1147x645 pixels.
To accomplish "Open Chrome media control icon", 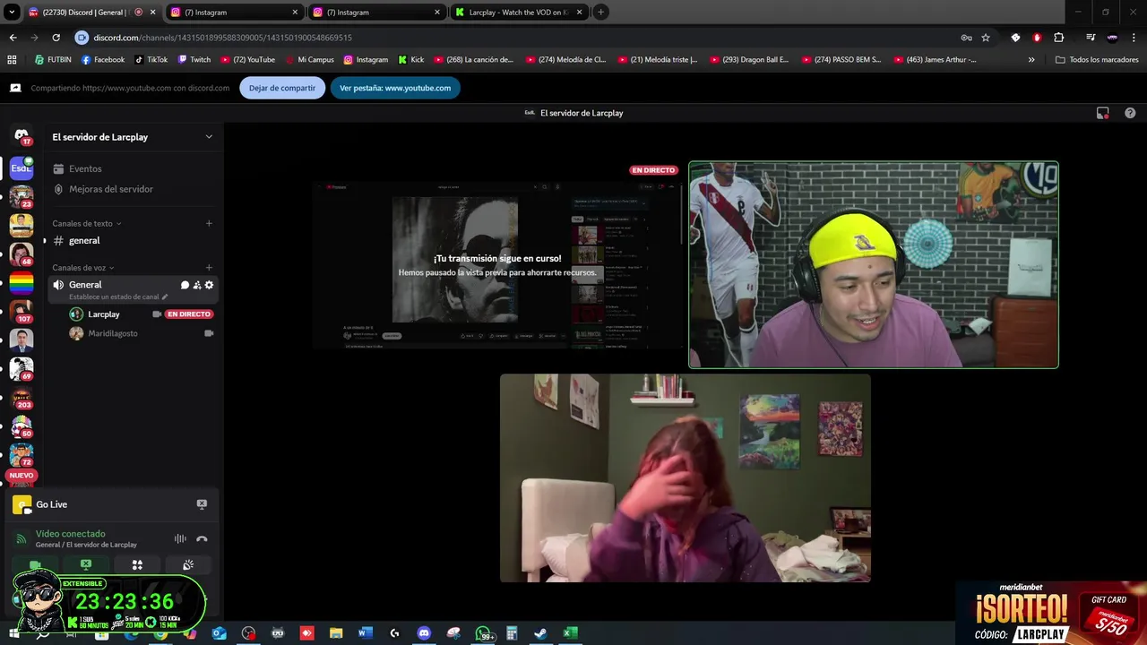I will 1091,38.
